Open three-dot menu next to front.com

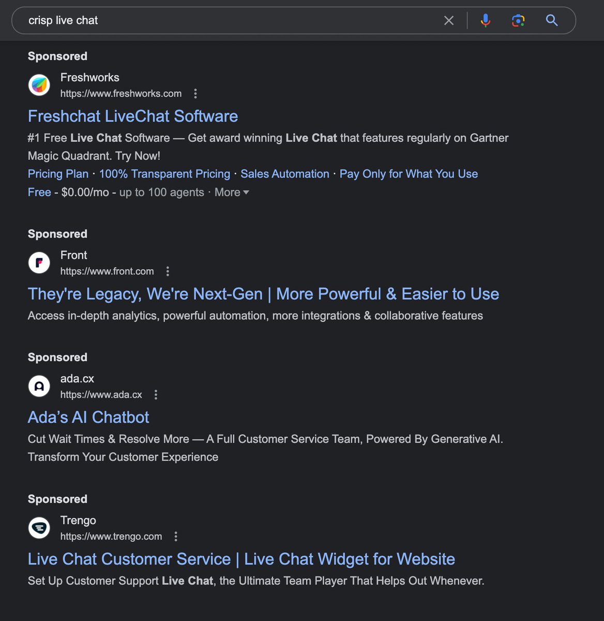[168, 271]
